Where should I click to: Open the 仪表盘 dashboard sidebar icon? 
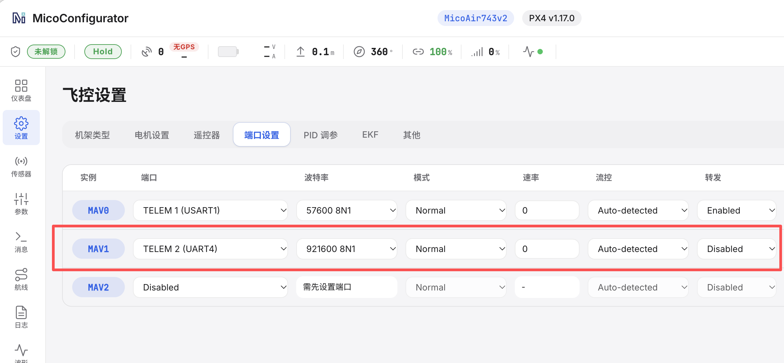coord(21,86)
